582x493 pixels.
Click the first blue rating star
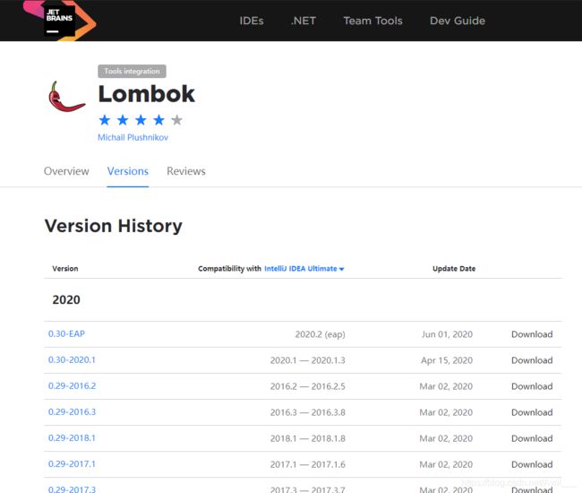tap(105, 120)
